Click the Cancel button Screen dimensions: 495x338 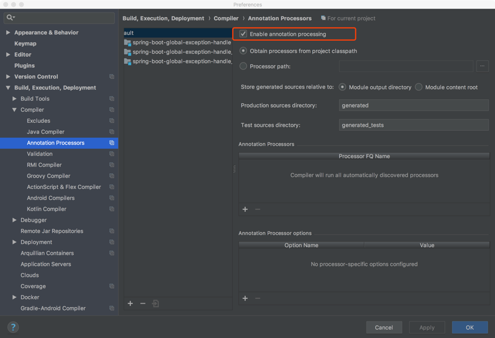[x=384, y=327]
